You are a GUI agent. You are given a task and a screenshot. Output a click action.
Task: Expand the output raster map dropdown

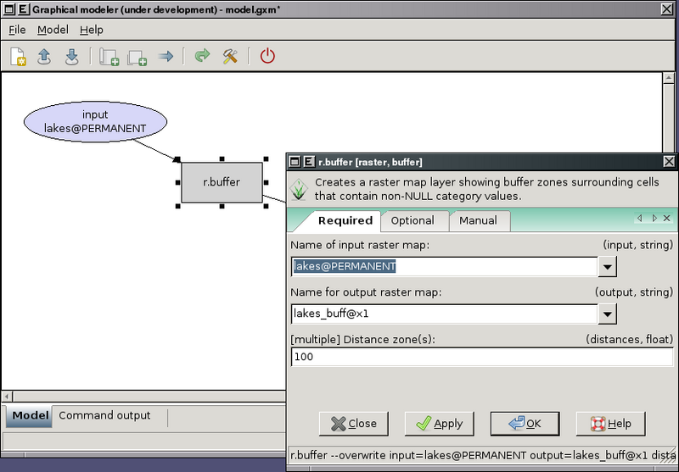607,314
